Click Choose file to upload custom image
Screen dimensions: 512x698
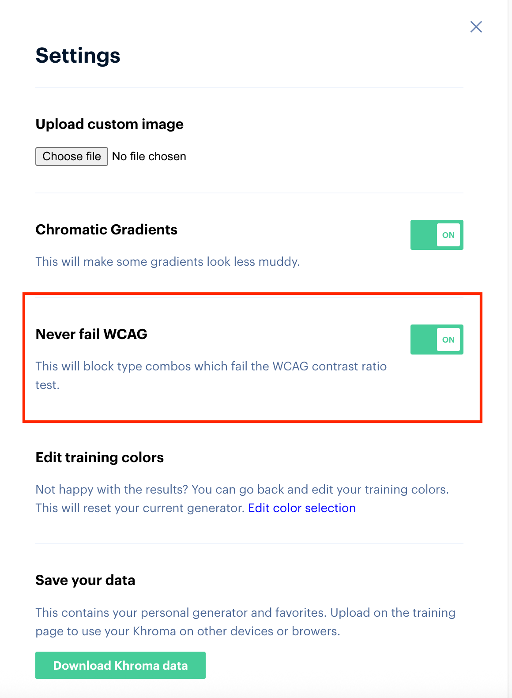coord(72,156)
